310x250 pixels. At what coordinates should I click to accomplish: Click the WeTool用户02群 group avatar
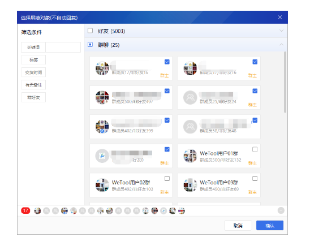click(102, 185)
